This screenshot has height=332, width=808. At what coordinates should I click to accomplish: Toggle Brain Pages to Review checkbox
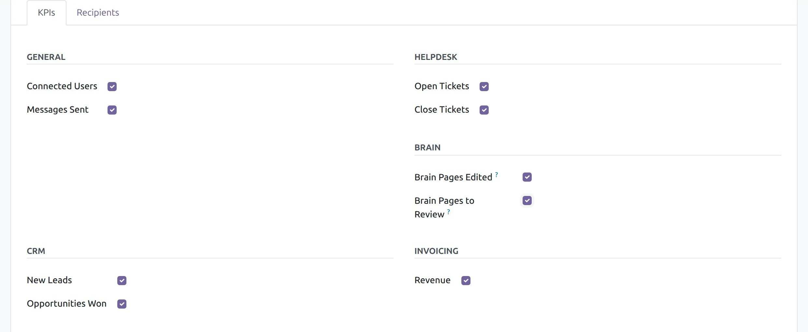(527, 201)
